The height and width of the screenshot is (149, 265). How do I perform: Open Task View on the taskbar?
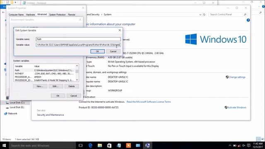pos(81,145)
